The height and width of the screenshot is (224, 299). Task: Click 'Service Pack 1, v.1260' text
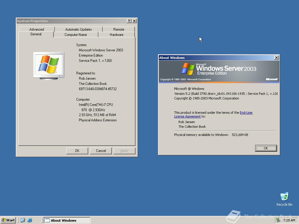pos(95,61)
